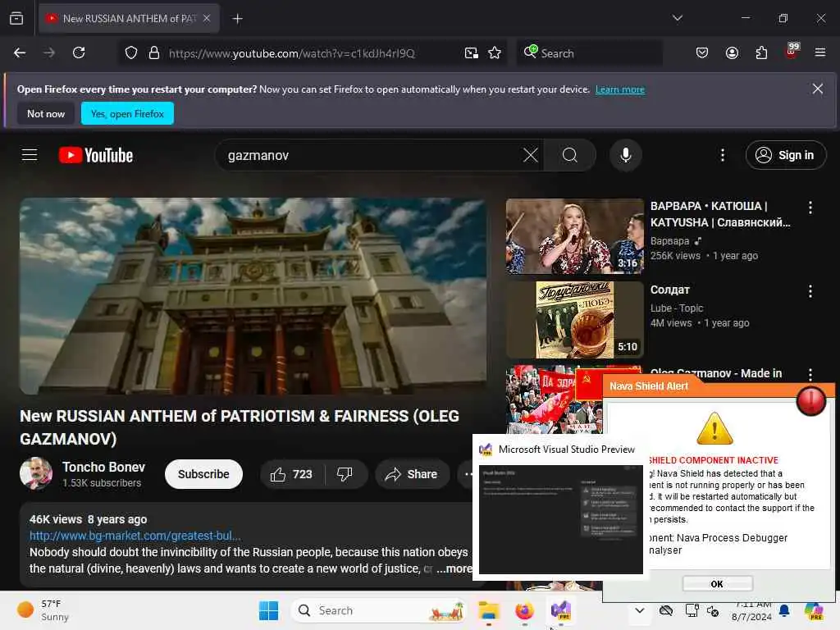Viewport: 840px width, 630px height.
Task: Dismiss the Open Firefox notification bar
Action: [x=818, y=89]
